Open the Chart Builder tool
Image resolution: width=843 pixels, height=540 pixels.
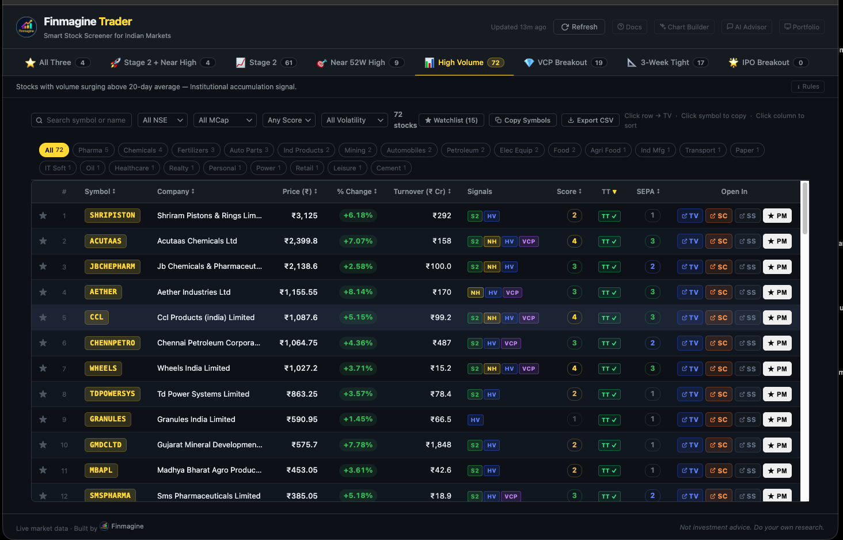point(684,26)
